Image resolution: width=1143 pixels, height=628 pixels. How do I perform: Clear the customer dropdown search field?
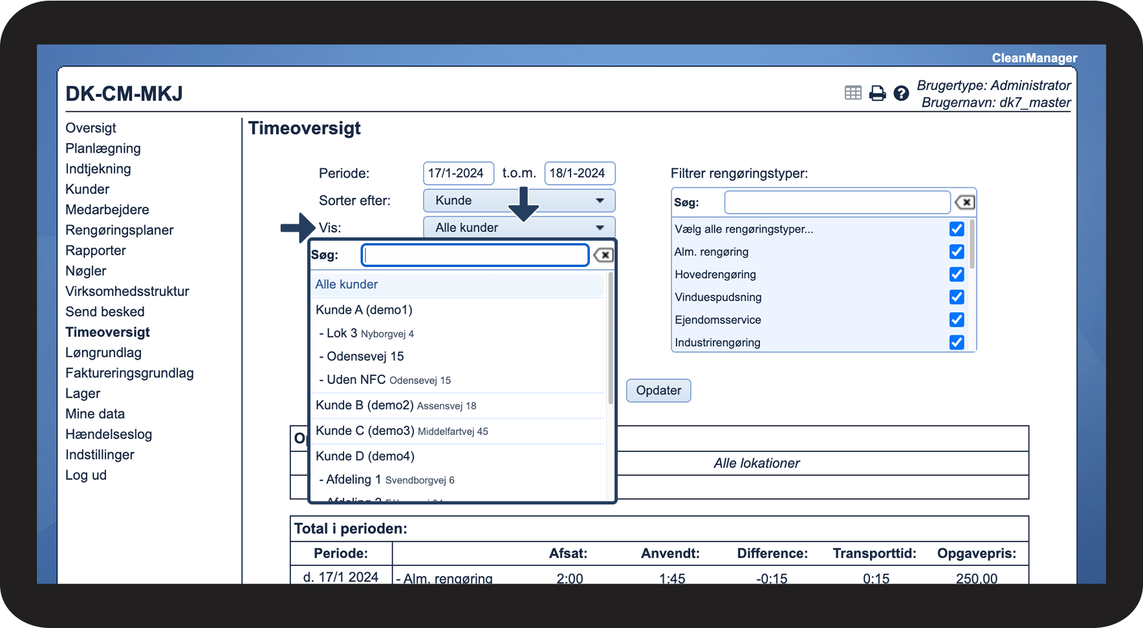(603, 255)
